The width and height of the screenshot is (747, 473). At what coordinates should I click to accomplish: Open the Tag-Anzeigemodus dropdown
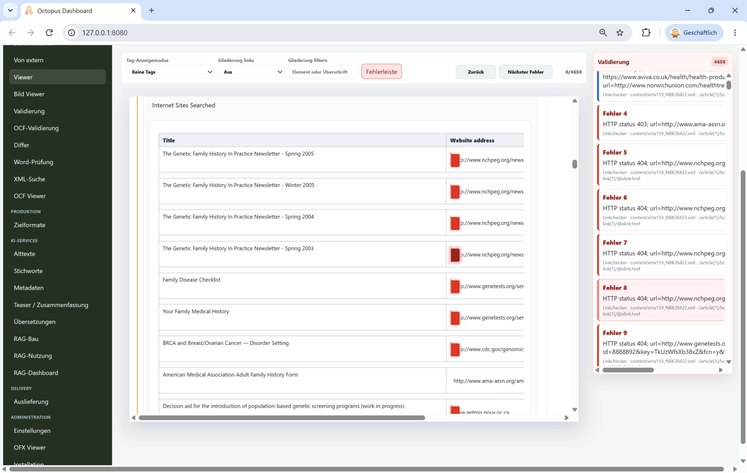[170, 72]
